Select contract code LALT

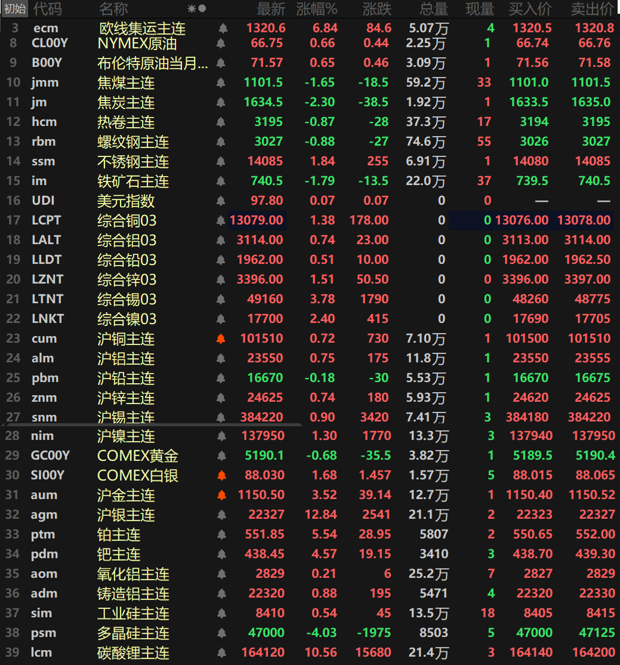46,240
